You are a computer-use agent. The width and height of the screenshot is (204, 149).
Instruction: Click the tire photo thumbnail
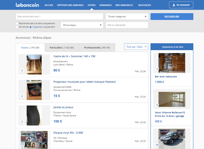click(x=30, y=115)
